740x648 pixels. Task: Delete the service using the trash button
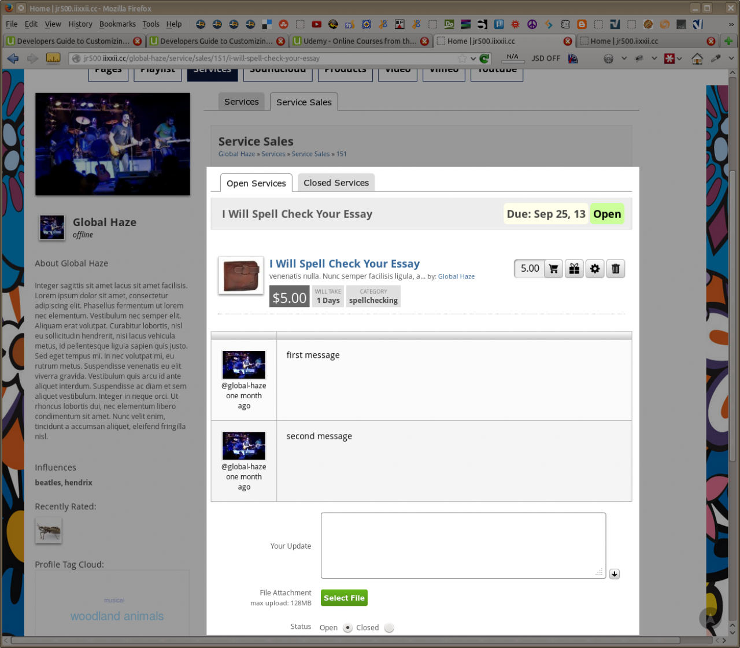[x=616, y=269]
